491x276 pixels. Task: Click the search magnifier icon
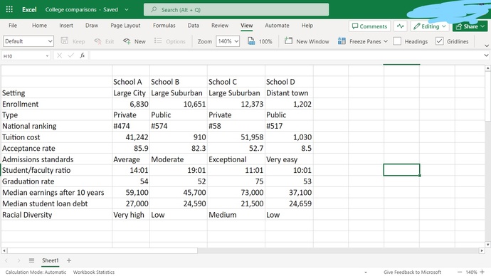click(154, 10)
